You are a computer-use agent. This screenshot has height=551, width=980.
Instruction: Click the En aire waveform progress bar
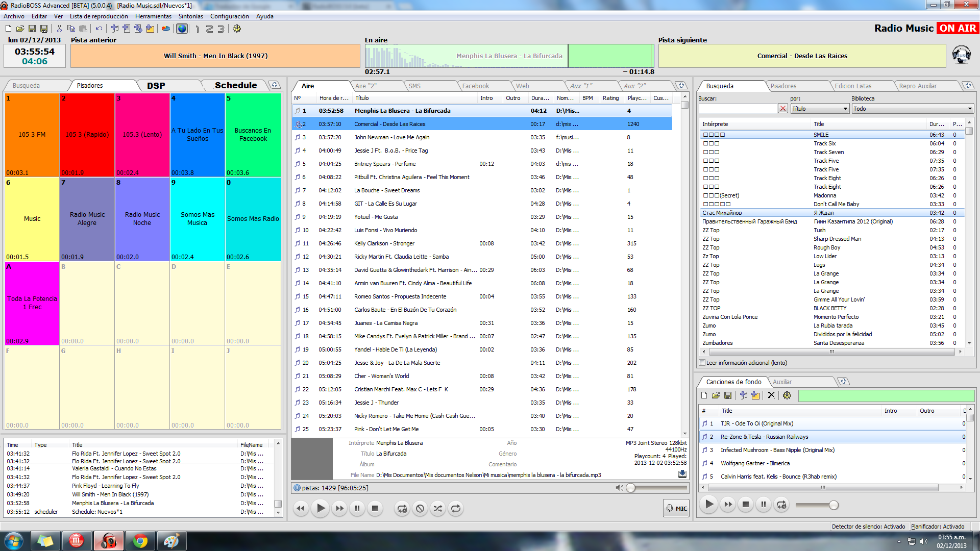(x=509, y=56)
